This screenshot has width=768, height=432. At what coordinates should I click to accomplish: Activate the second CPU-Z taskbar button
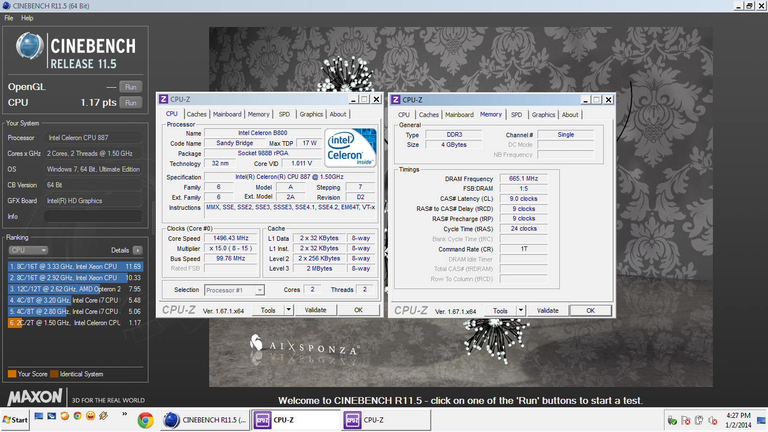pyautogui.click(x=386, y=420)
